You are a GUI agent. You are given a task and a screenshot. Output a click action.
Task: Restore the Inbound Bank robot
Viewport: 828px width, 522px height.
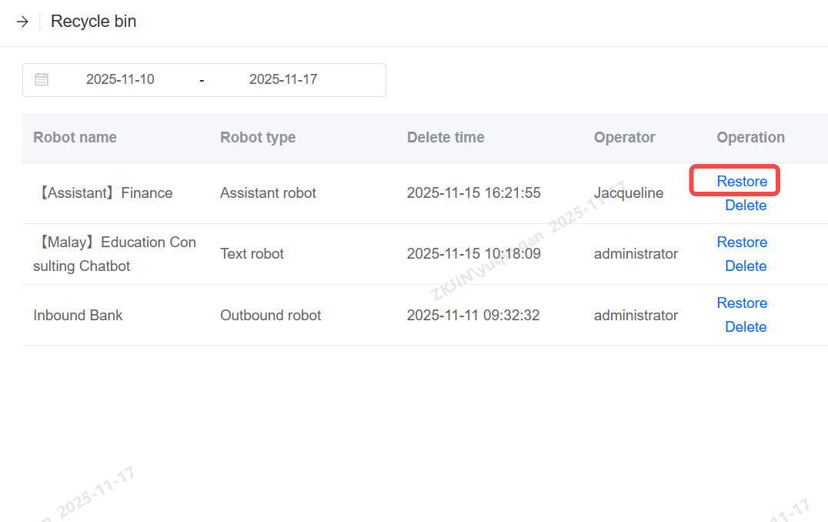pos(742,303)
